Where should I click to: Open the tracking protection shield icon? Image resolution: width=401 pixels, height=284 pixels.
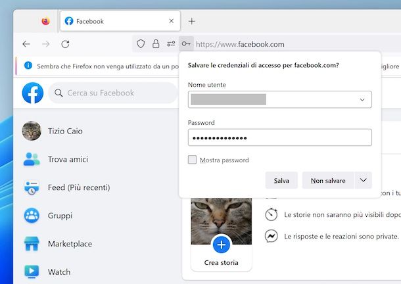pyautogui.click(x=141, y=44)
